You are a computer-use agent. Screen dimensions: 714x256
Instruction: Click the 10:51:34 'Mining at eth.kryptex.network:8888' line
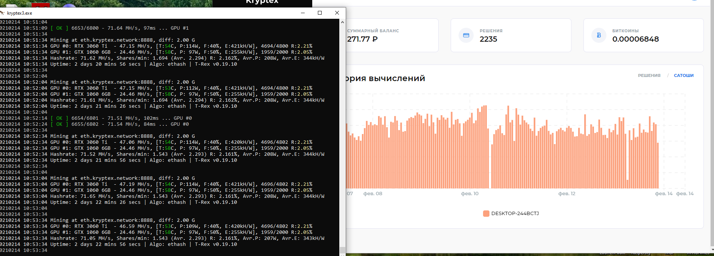97,40
